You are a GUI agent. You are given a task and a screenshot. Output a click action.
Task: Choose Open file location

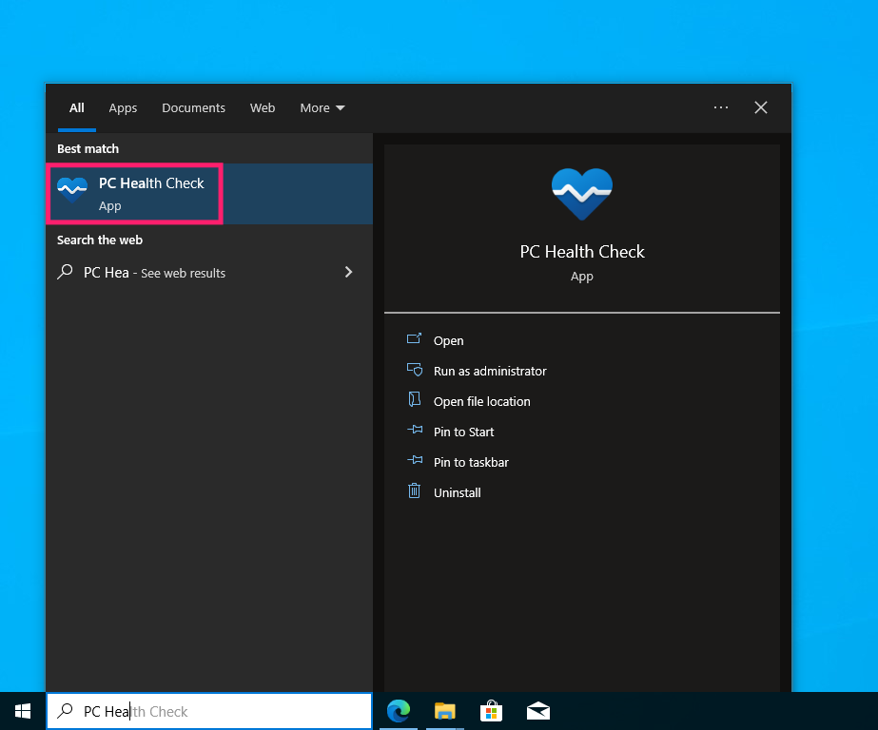tap(481, 402)
